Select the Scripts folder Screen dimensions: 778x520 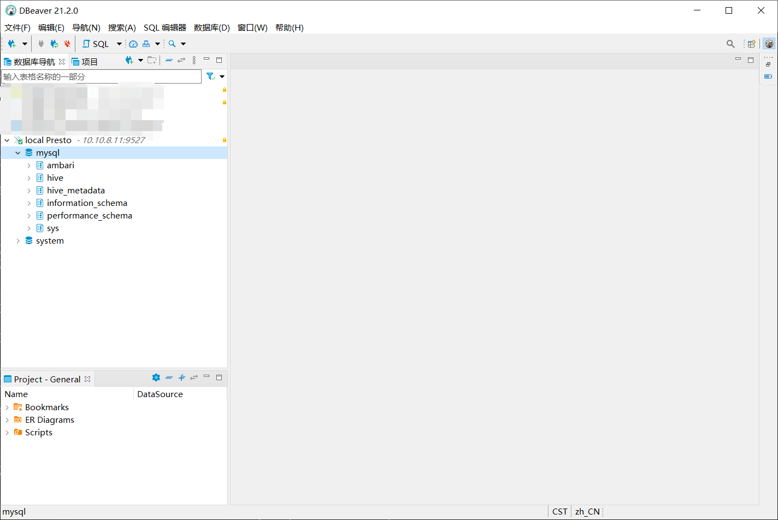click(39, 433)
